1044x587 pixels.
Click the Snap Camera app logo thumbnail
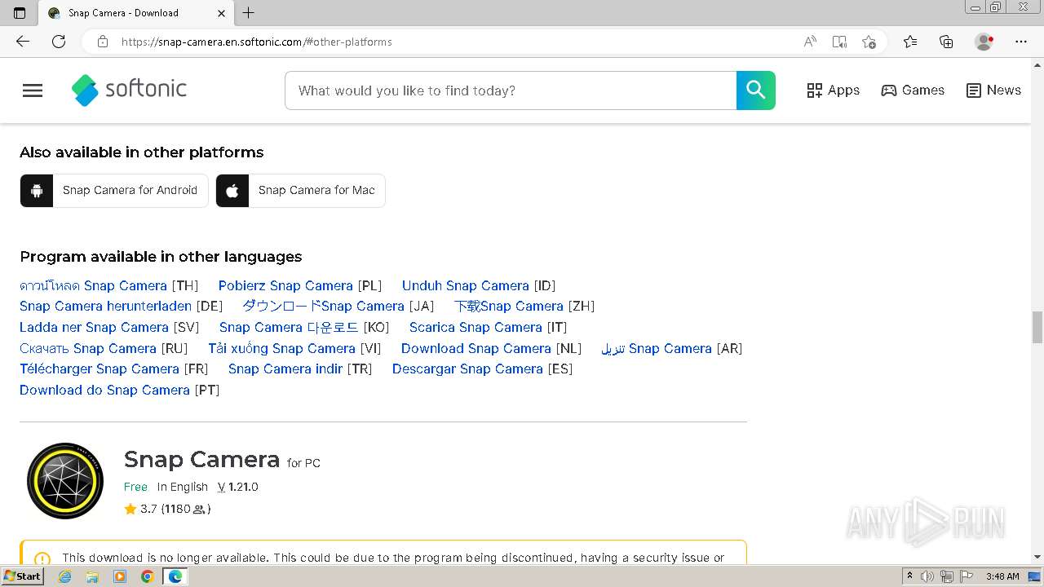click(x=65, y=481)
